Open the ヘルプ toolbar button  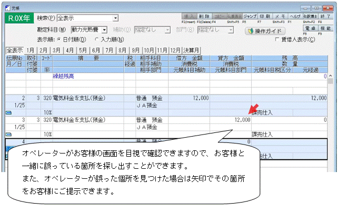(x=295, y=16)
